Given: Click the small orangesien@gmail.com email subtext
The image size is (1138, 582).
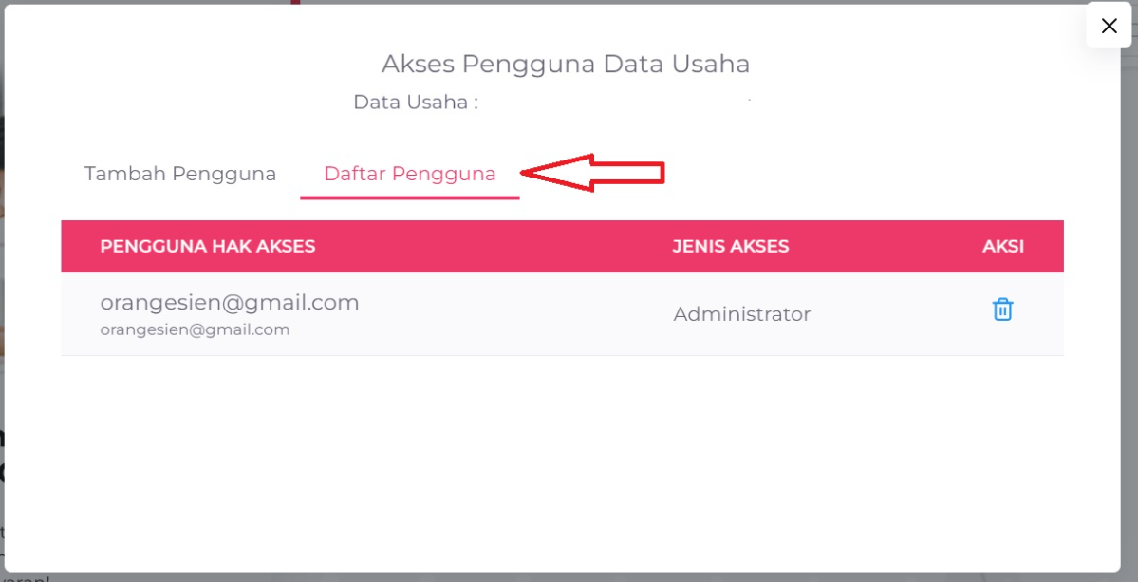Looking at the screenshot, I should [195, 329].
